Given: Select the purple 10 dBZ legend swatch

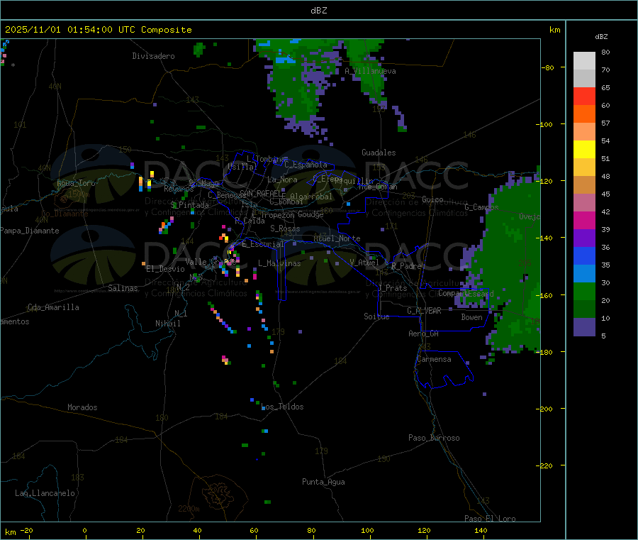Looking at the screenshot, I should (584, 327).
